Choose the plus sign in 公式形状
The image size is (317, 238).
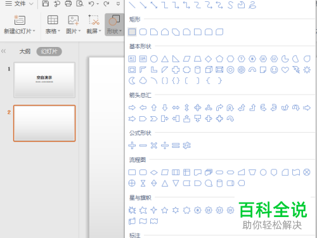coord(132,145)
